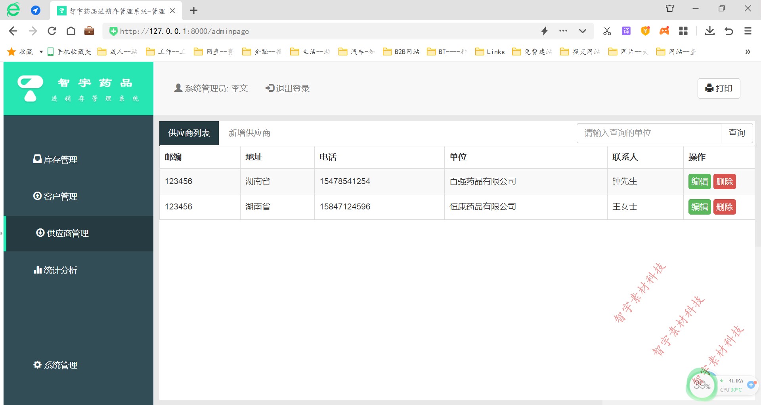Open the 网盘 bookmark folder
761x405 pixels.
coord(213,51)
